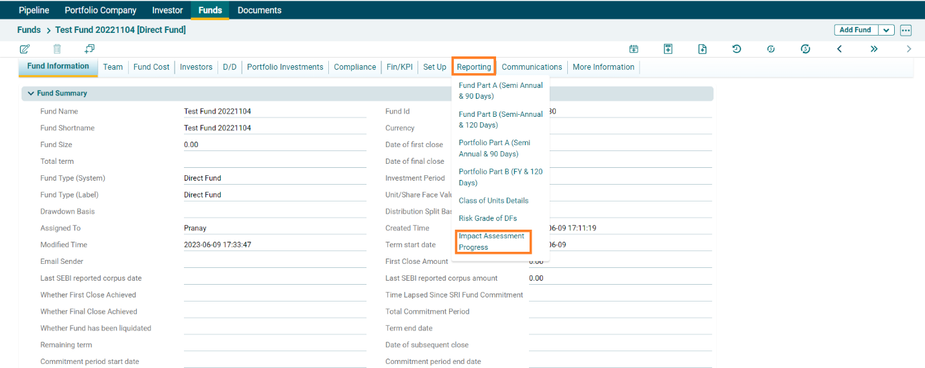925x368 pixels.
Task: Choose Risk Grade of DFs option
Action: [487, 218]
